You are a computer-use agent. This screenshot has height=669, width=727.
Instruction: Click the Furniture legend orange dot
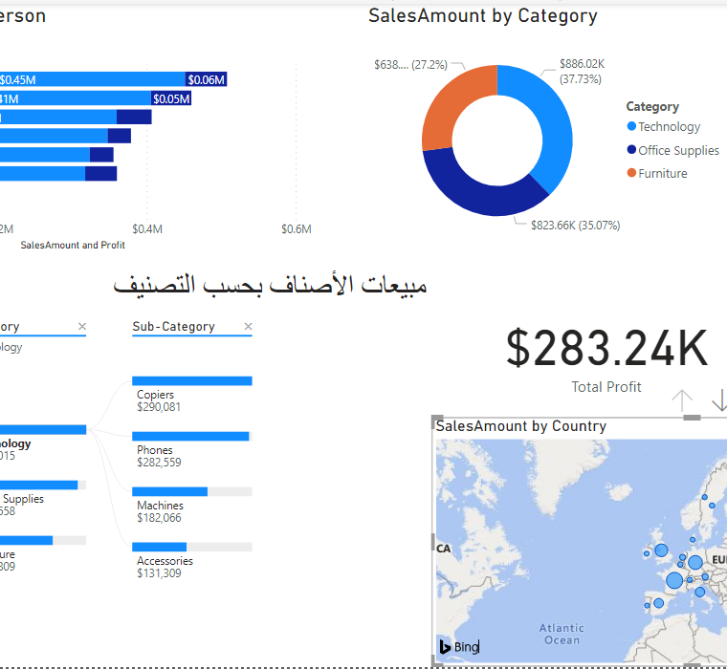pos(631,173)
